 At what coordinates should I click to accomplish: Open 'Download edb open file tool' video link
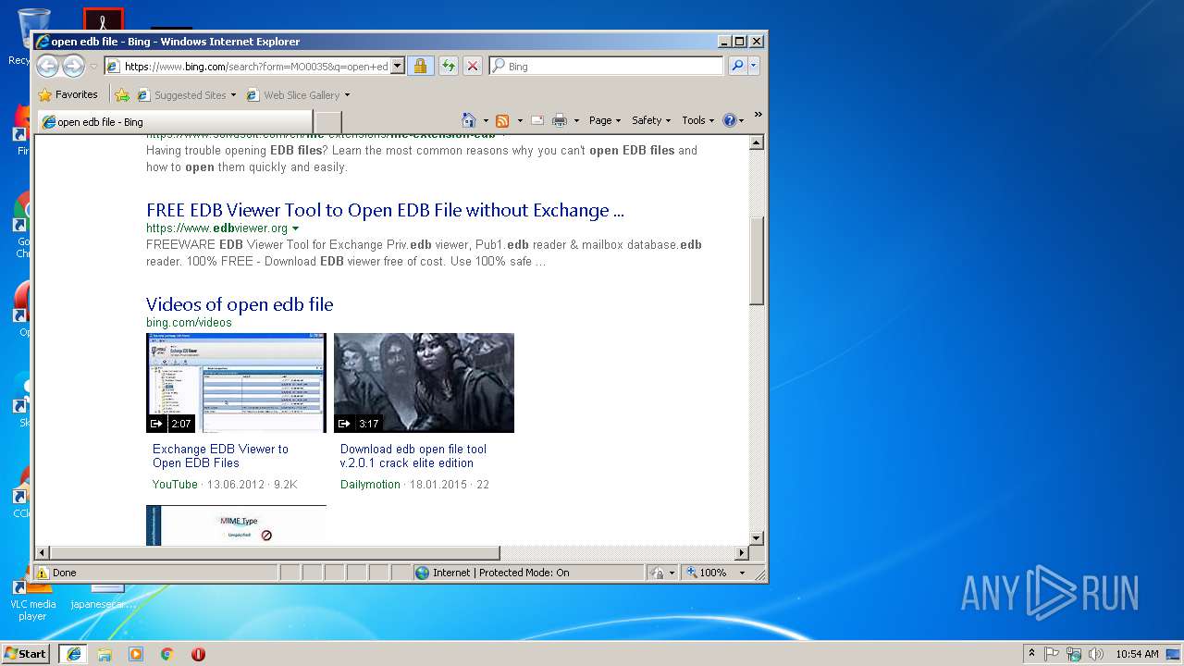click(413, 456)
